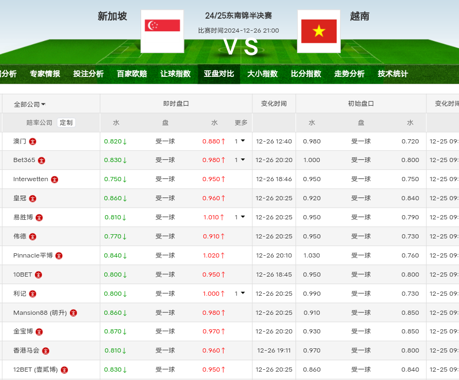Click the Vietnam flag image
This screenshot has width=459, height=380.
(x=319, y=31)
